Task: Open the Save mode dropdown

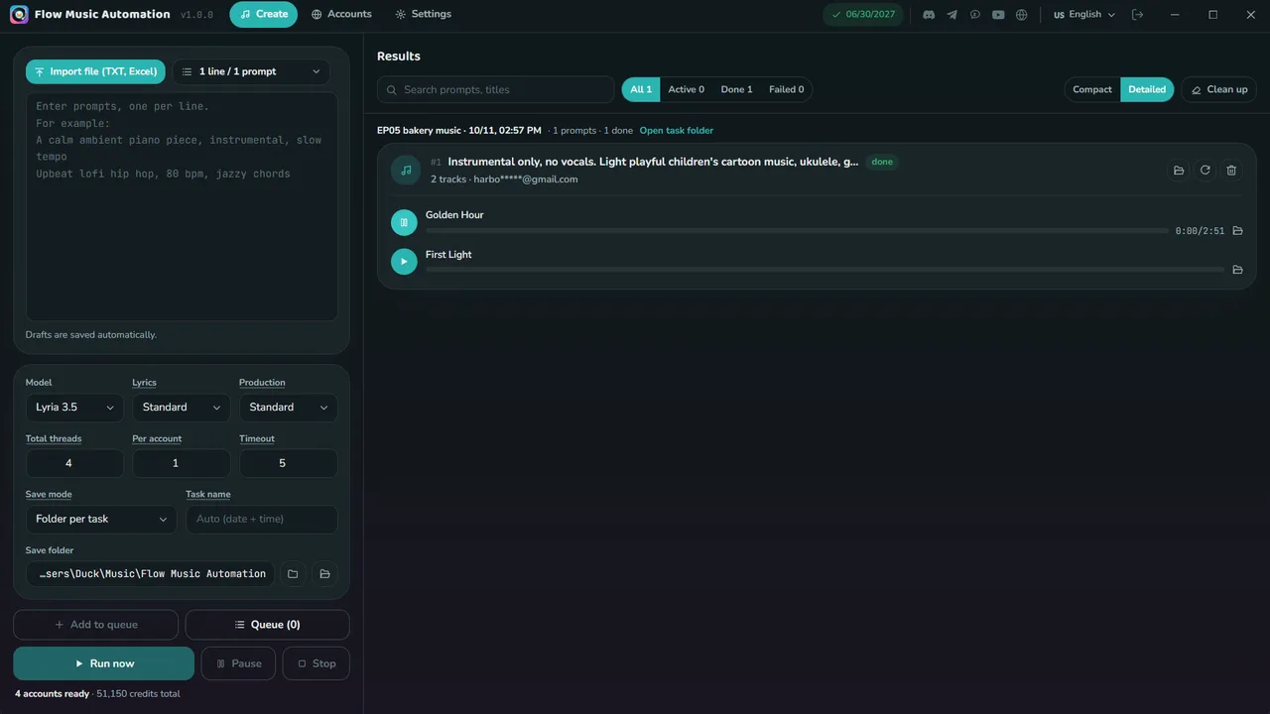Action: coord(101,519)
